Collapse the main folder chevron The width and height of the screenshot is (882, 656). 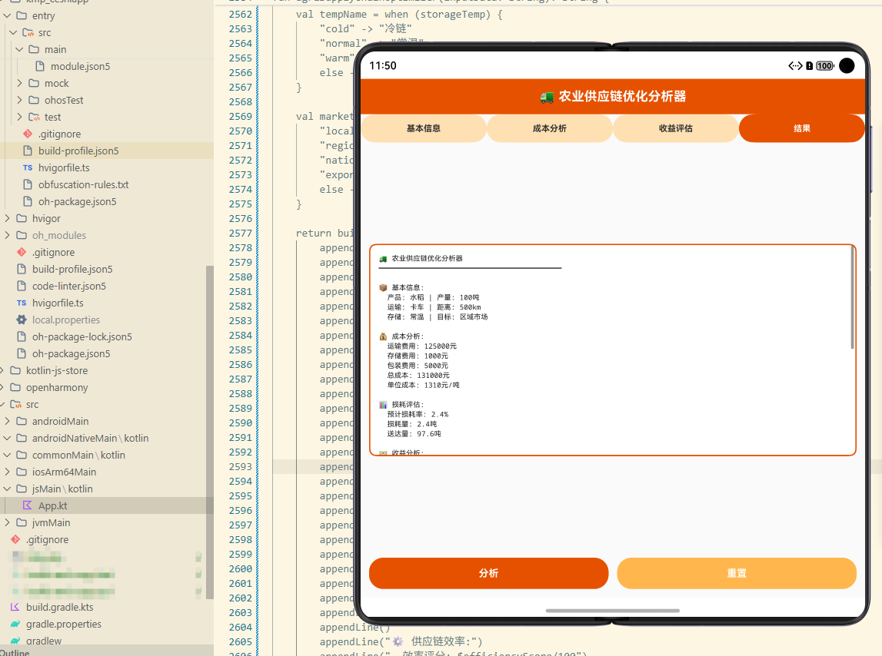(20, 49)
